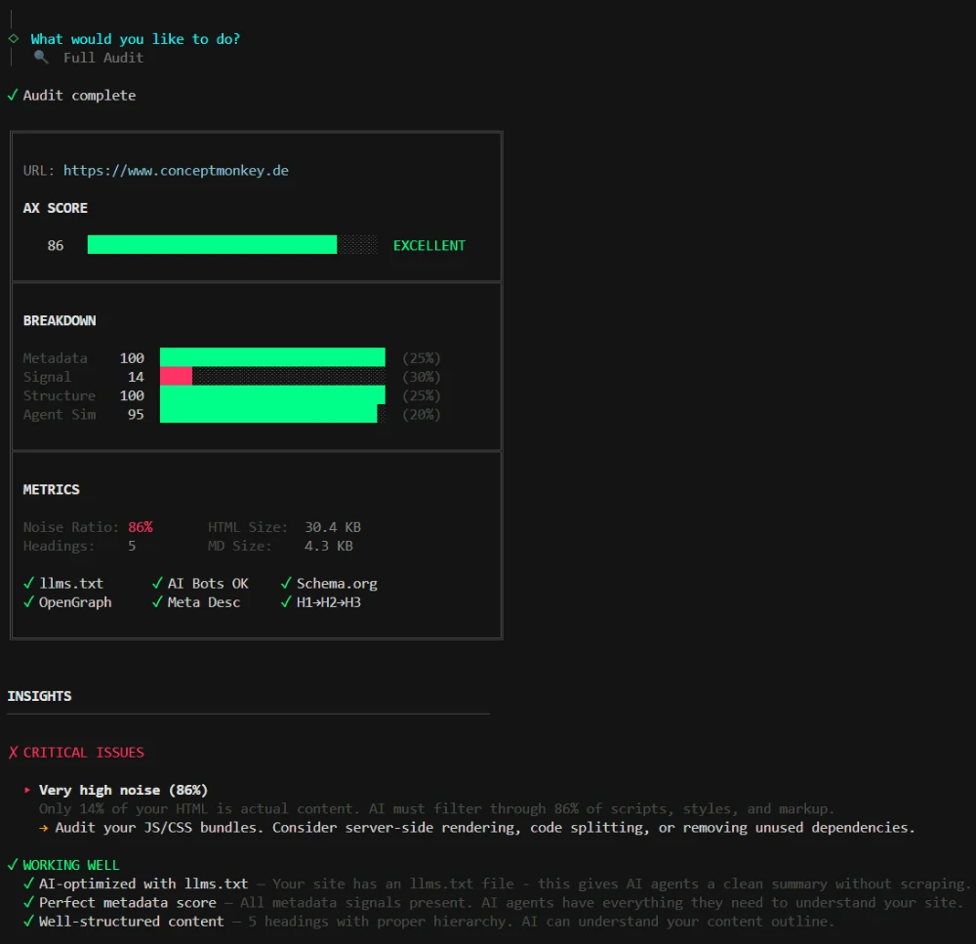Click the magnifying glass Full Audit icon
This screenshot has height=944, width=976.
click(39, 58)
